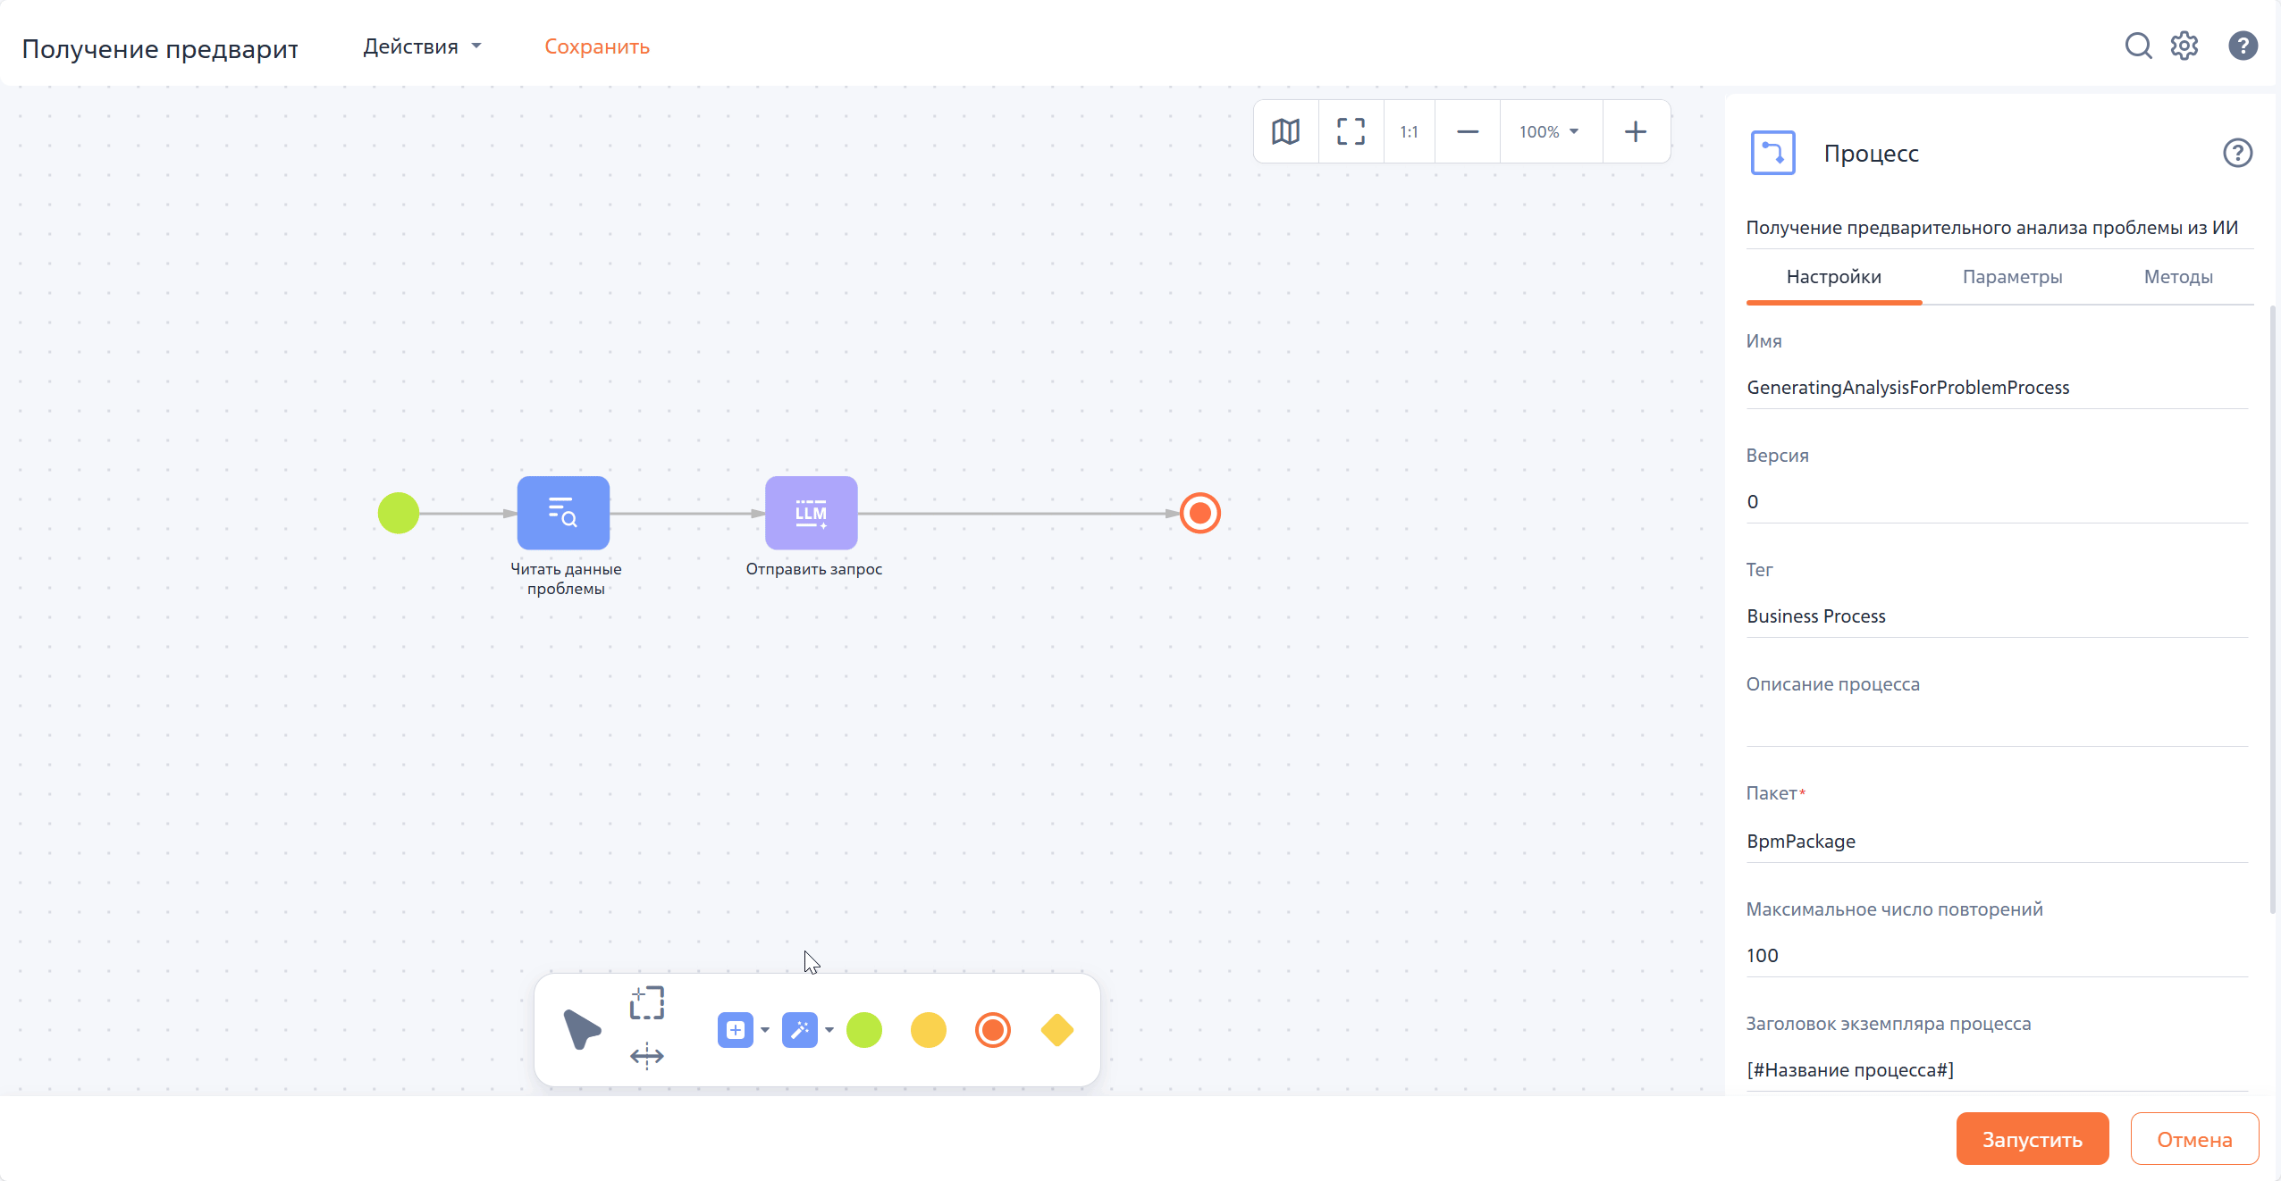Click the Запустить button

point(2032,1139)
